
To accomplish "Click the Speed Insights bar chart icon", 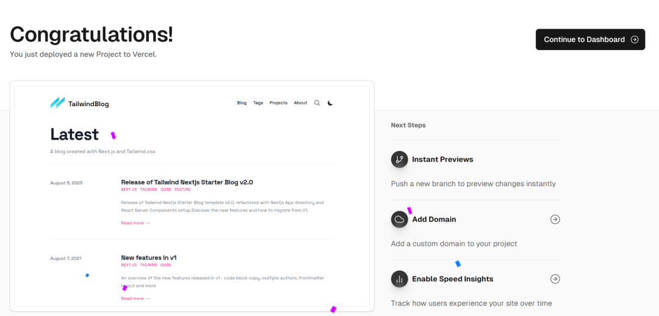I will pos(399,279).
